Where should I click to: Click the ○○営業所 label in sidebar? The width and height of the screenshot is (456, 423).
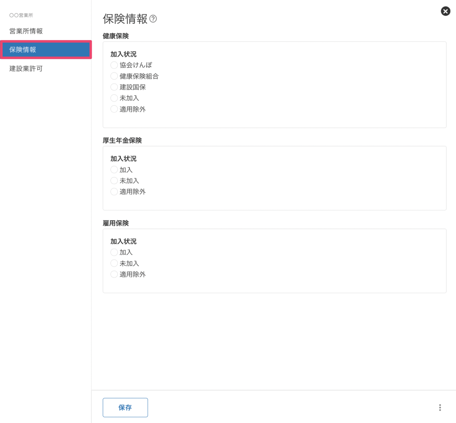point(21,15)
